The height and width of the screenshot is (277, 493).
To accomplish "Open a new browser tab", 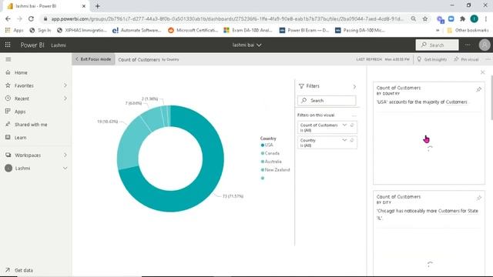I will pos(98,6).
